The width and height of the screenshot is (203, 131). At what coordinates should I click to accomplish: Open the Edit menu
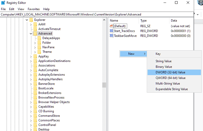12,9
